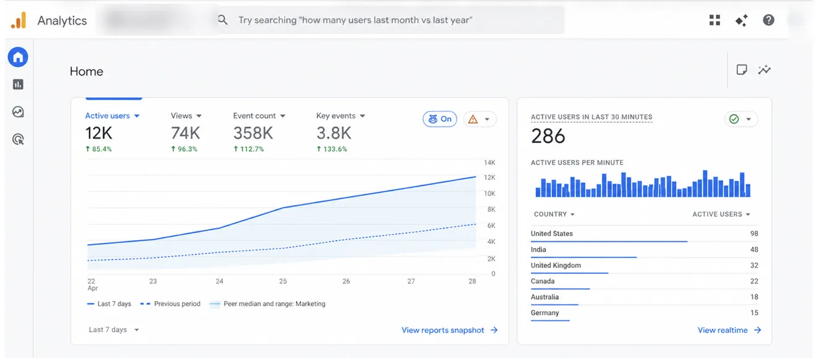
Task: Expand the Key events metric dropdown
Action: coord(341,116)
